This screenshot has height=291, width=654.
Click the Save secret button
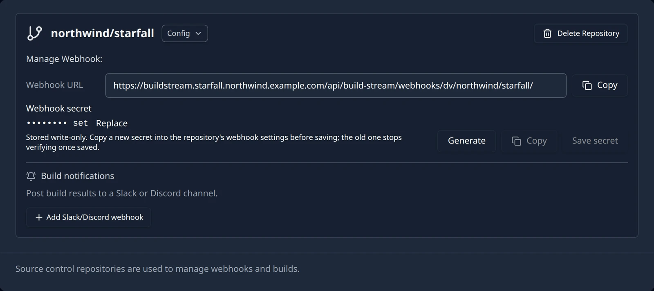[x=595, y=141]
